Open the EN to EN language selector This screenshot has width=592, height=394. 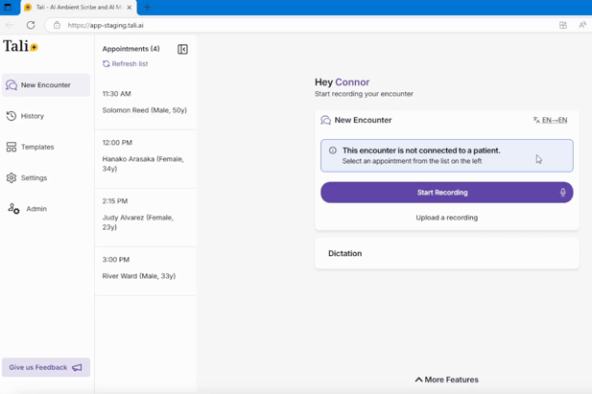550,121
